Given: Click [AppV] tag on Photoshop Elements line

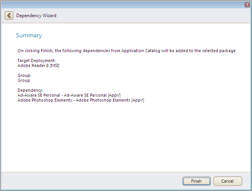Looking at the screenshot, I should (x=137, y=100).
